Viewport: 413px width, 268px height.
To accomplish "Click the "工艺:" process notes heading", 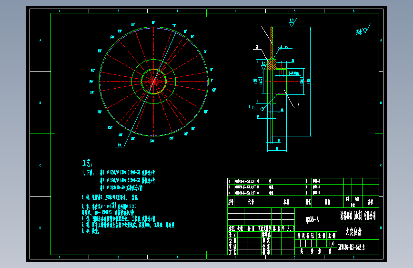I will click(87, 163).
